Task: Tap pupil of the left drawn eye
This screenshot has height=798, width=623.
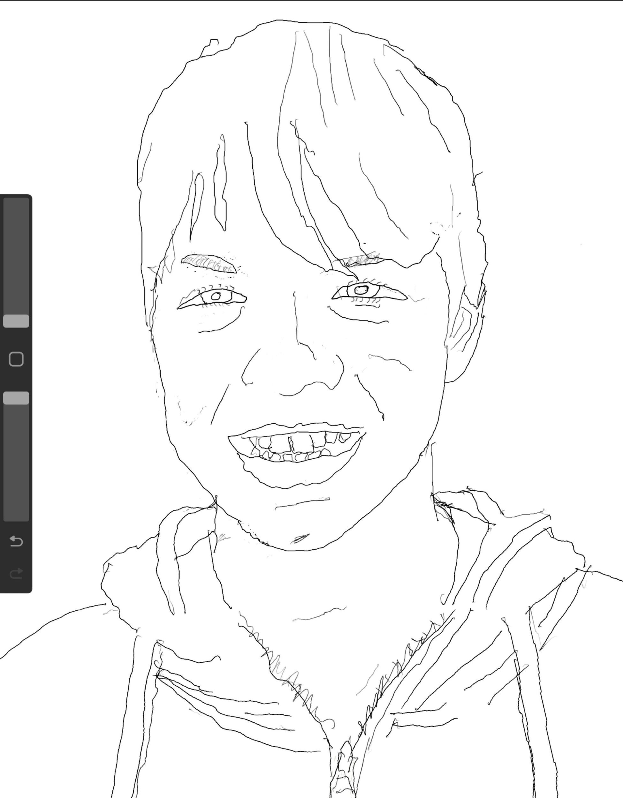Action: [216, 296]
